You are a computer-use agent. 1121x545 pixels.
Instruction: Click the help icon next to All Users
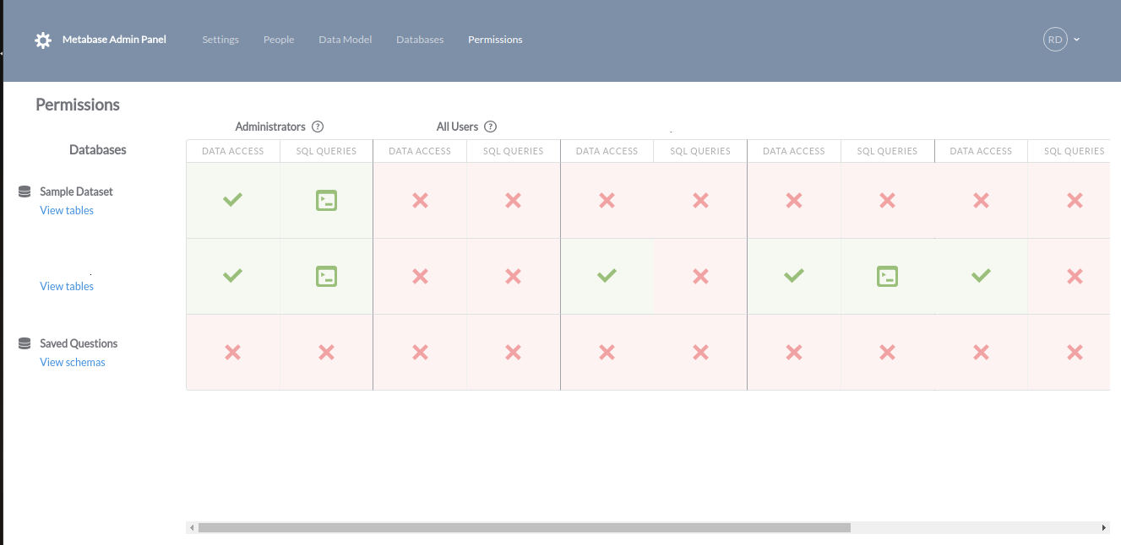tap(490, 127)
